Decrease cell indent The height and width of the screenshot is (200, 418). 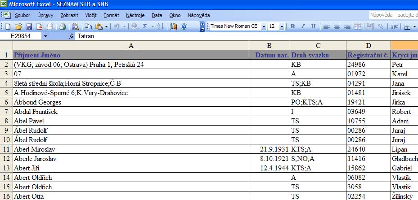(x=394, y=26)
